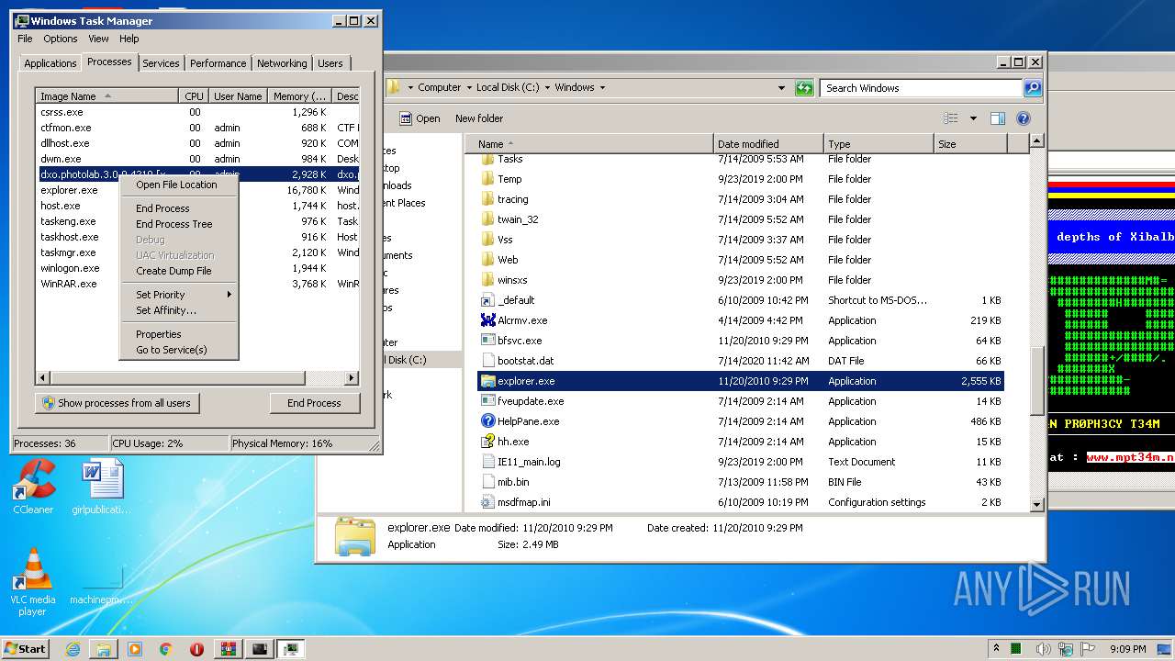This screenshot has height=661, width=1175.
Task: Open the Users tab
Action: [330, 63]
